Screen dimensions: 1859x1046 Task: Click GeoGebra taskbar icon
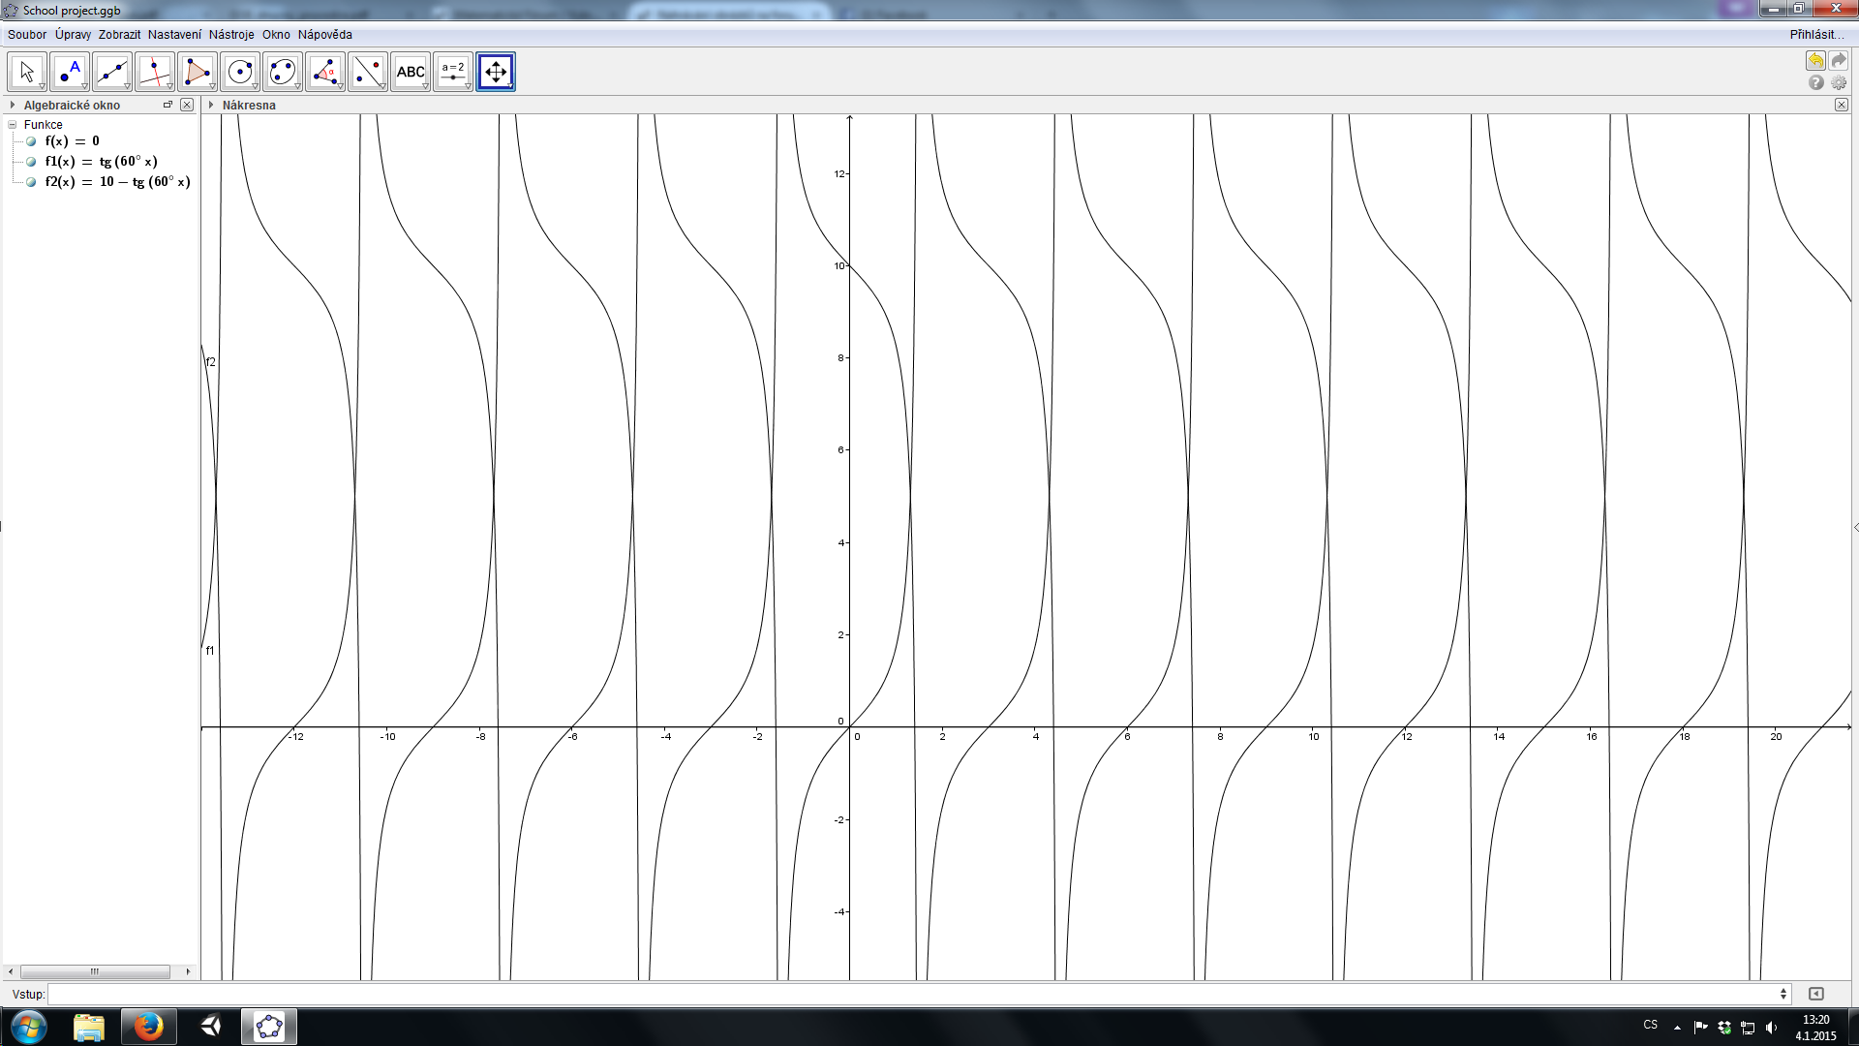coord(269,1027)
